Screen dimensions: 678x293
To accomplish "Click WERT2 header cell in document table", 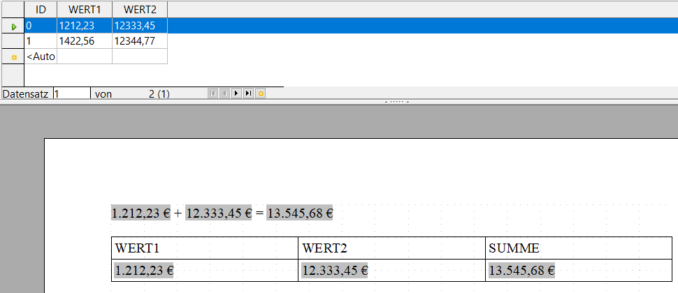I will coord(391,248).
